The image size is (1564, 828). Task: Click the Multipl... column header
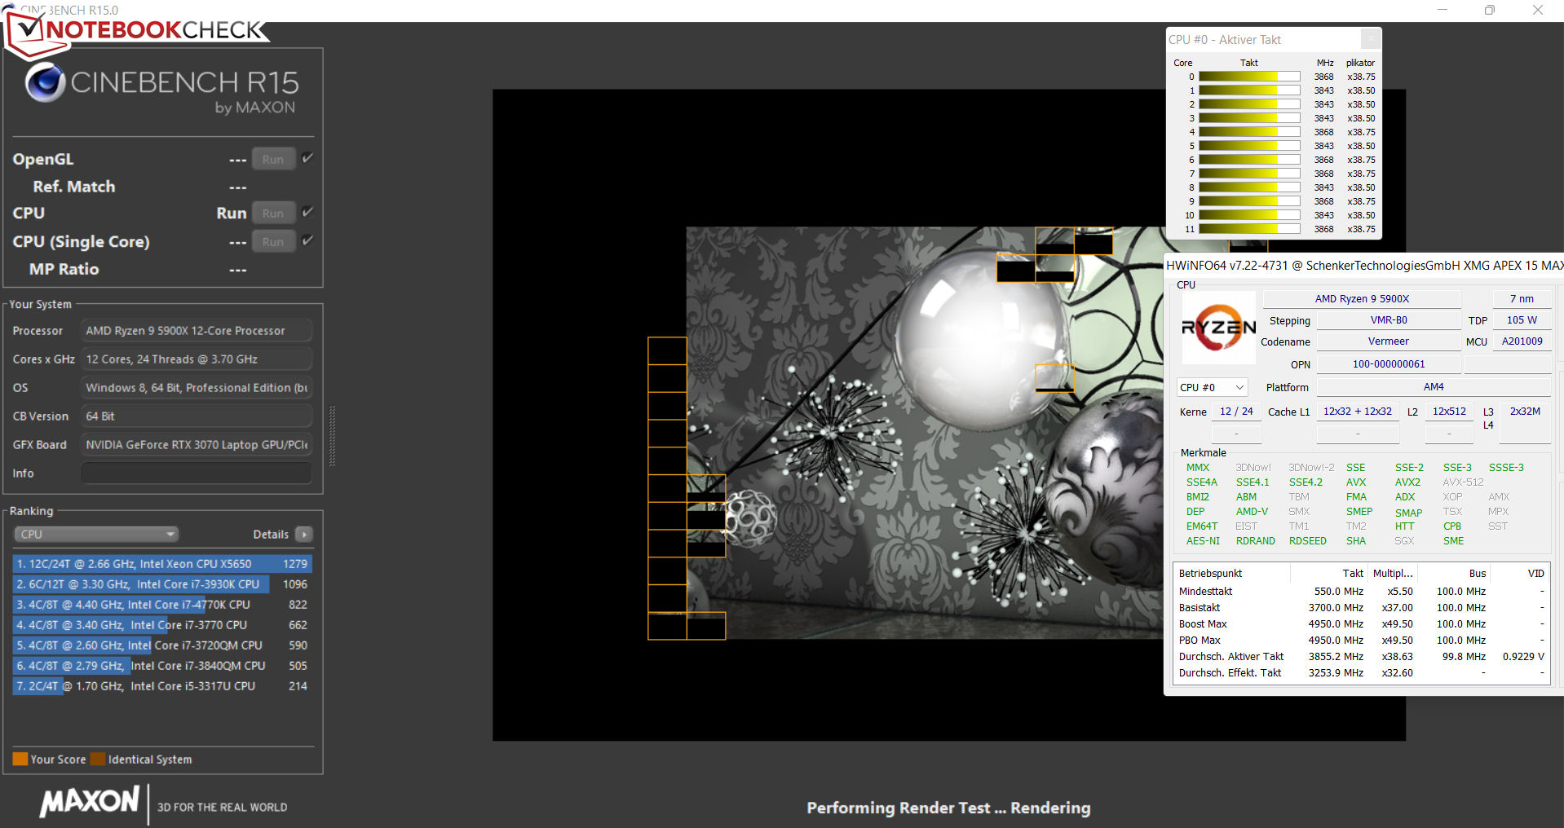(1393, 574)
